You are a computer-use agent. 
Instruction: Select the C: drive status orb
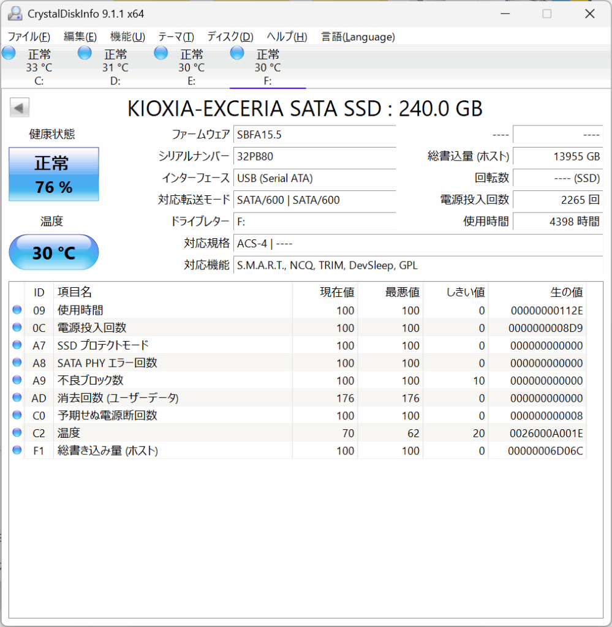coord(9,53)
